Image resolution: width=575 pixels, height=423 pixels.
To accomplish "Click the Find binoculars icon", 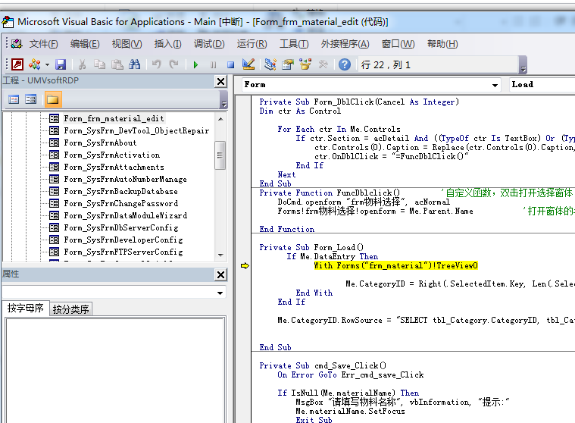I will pyautogui.click(x=134, y=64).
